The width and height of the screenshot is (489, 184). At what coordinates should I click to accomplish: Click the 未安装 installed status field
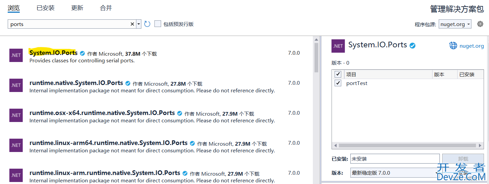click(x=395, y=159)
